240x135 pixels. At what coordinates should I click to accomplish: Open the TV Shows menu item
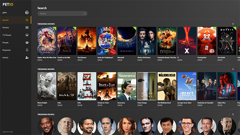16,35
